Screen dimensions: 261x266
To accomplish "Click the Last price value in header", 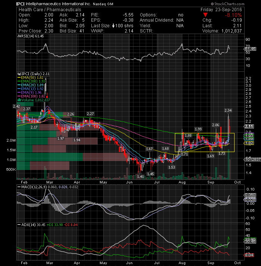I will [237, 26].
